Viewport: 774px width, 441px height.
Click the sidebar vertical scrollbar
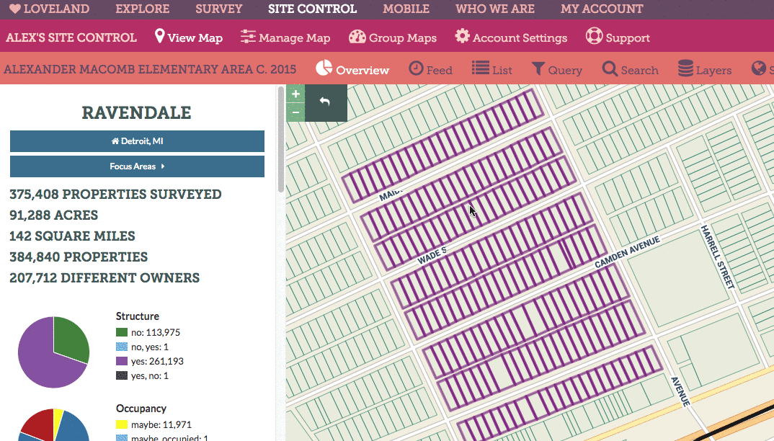(x=281, y=139)
